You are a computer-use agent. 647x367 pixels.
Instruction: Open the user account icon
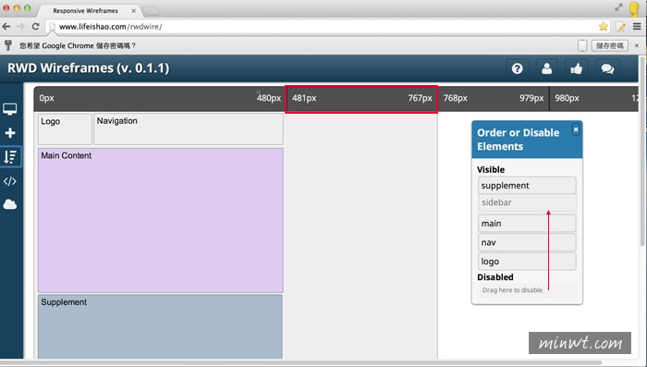[547, 68]
